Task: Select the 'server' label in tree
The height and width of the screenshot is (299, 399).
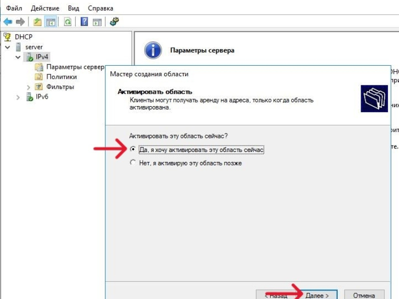Action: (34, 47)
